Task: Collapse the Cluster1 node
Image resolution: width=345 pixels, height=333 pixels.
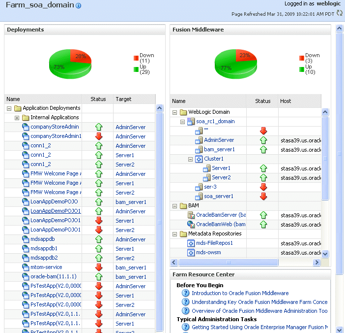Action: tap(191, 159)
